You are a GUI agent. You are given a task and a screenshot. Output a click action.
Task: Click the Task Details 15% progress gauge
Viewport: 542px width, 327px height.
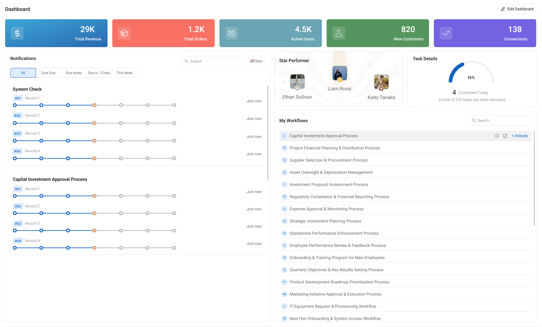pos(471,72)
